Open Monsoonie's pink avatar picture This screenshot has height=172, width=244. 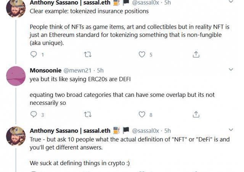16,76
